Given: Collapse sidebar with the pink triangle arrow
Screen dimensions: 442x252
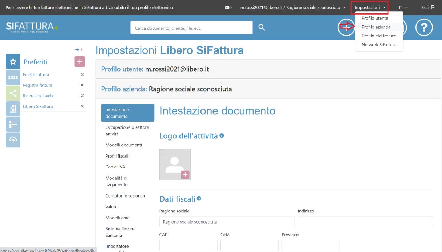Looking at the screenshot, I should click(82, 49).
